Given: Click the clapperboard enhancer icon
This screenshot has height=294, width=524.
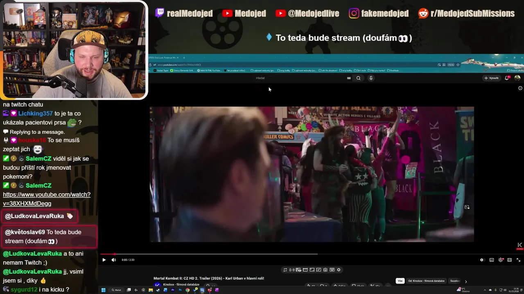Looking at the screenshot, I should (305, 270).
